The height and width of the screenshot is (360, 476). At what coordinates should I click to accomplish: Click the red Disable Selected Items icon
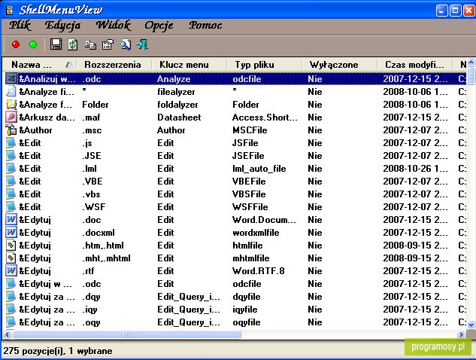point(16,44)
